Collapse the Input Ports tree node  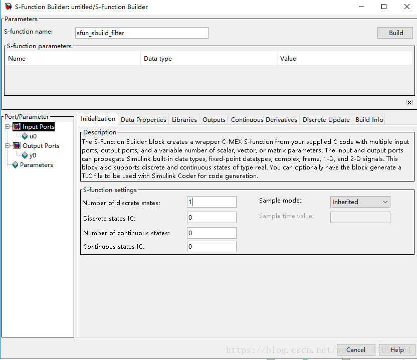pyautogui.click(x=8, y=127)
